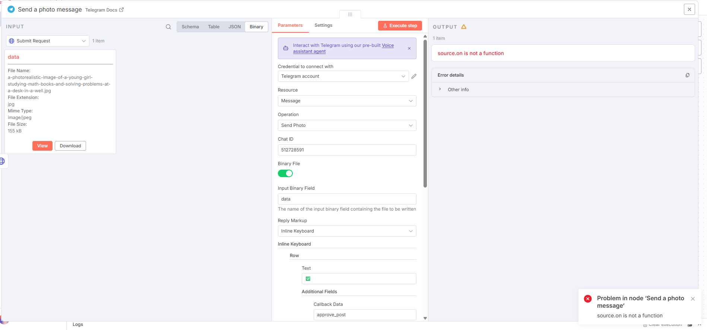Click the Execute step button
The height and width of the screenshot is (330, 707).
tap(400, 26)
